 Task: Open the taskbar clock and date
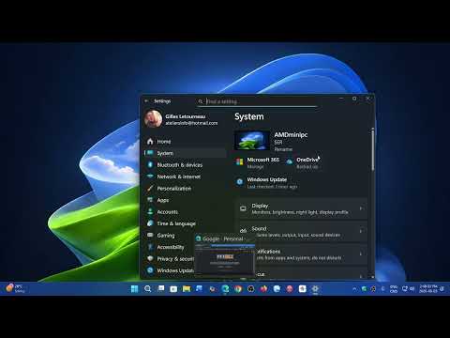428,289
